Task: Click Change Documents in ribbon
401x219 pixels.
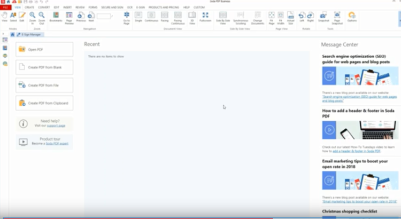Action: click(258, 18)
